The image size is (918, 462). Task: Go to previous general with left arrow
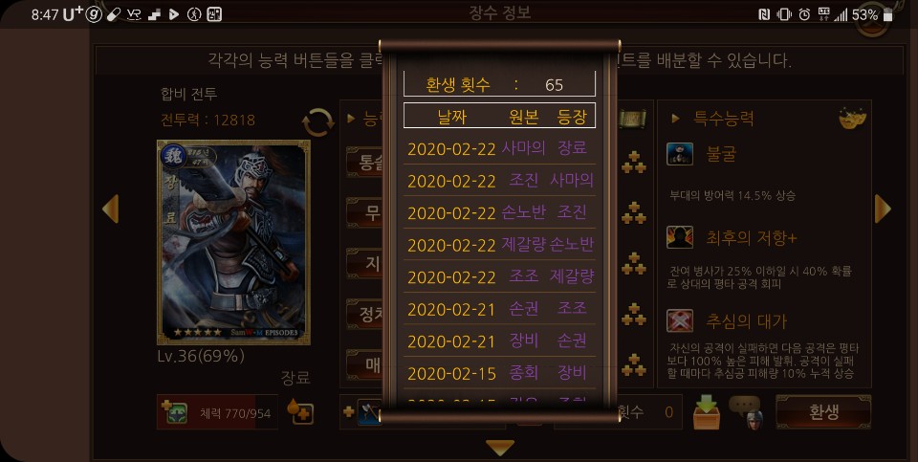[110, 209]
